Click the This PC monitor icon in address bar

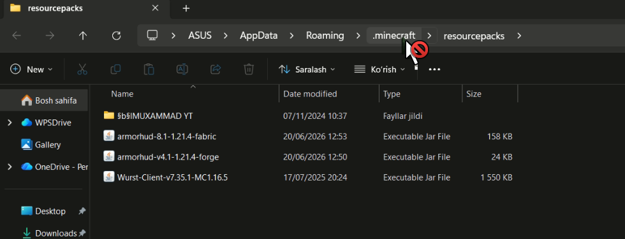pos(152,36)
